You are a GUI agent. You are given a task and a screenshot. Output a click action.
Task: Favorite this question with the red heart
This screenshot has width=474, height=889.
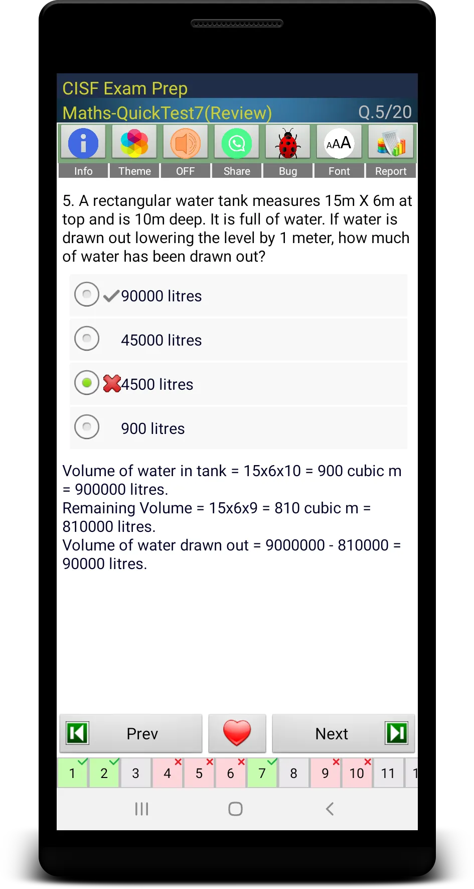[237, 733]
